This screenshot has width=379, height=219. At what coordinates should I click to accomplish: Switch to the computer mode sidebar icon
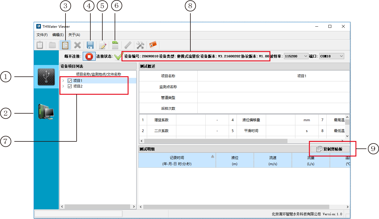point(46,112)
